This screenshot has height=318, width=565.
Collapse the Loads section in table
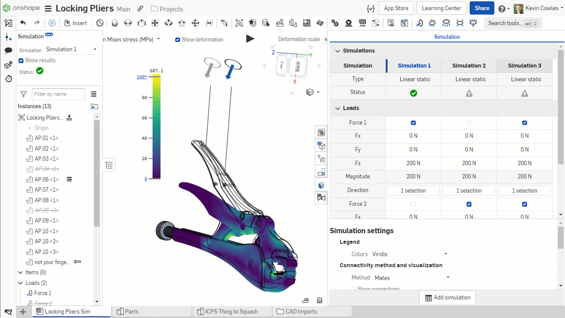coord(338,108)
